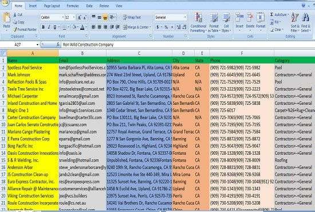Open the Name Box dropdown arrow beside A27
The height and width of the screenshot is (212, 315).
[x=38, y=45]
